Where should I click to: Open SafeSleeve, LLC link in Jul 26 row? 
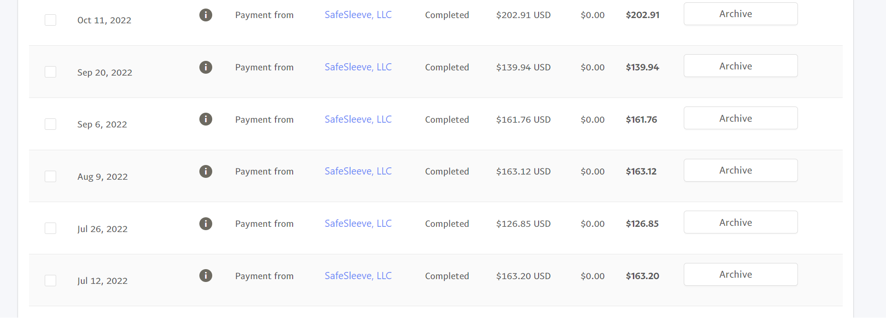[x=358, y=223]
